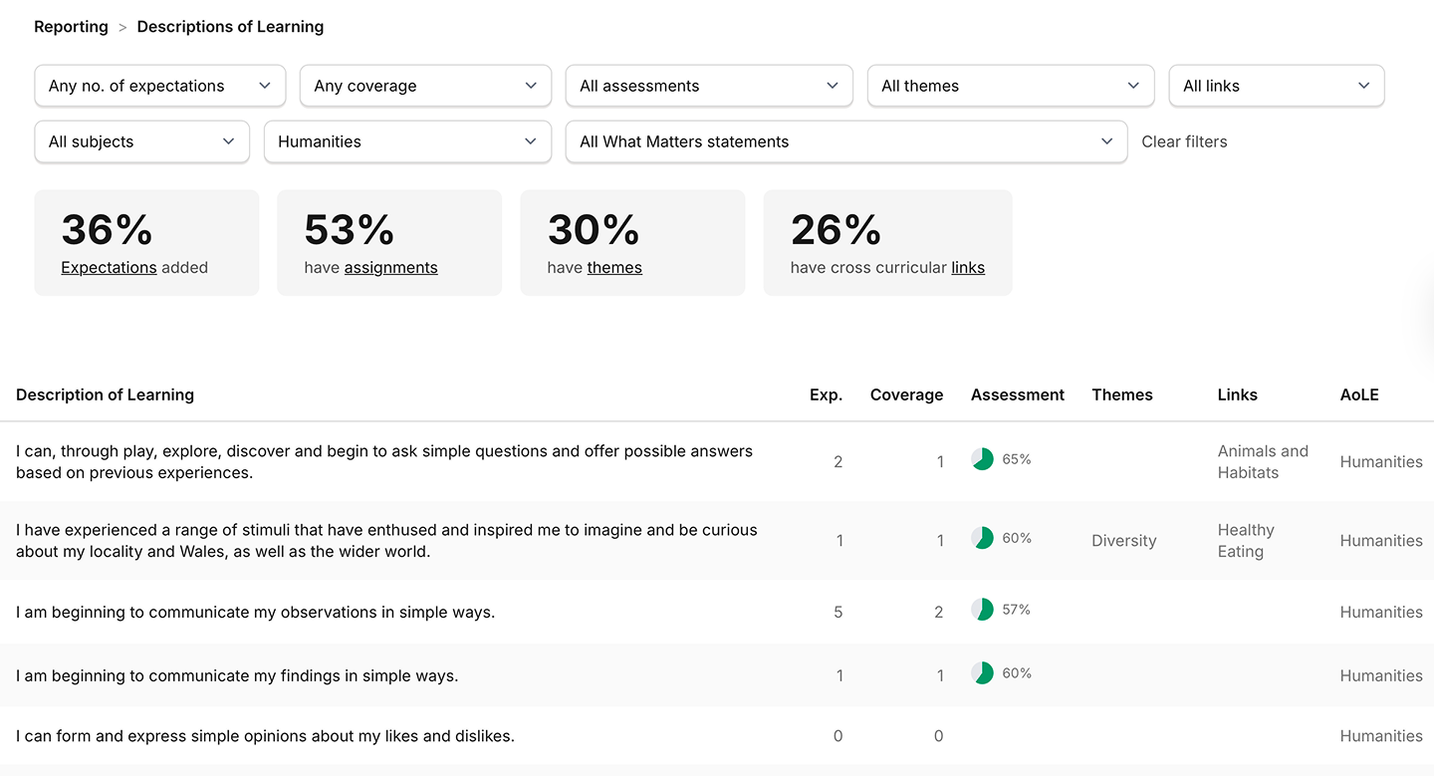Expand the Any coverage filter
Viewport: 1434px width, 776px height.
coord(425,86)
